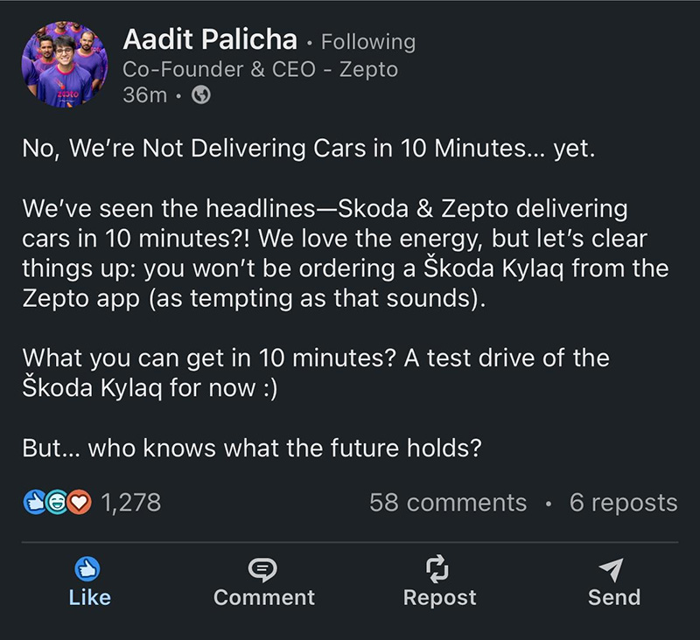Click the Send label text
The height and width of the screenshot is (640, 700).
pyautogui.click(x=614, y=598)
